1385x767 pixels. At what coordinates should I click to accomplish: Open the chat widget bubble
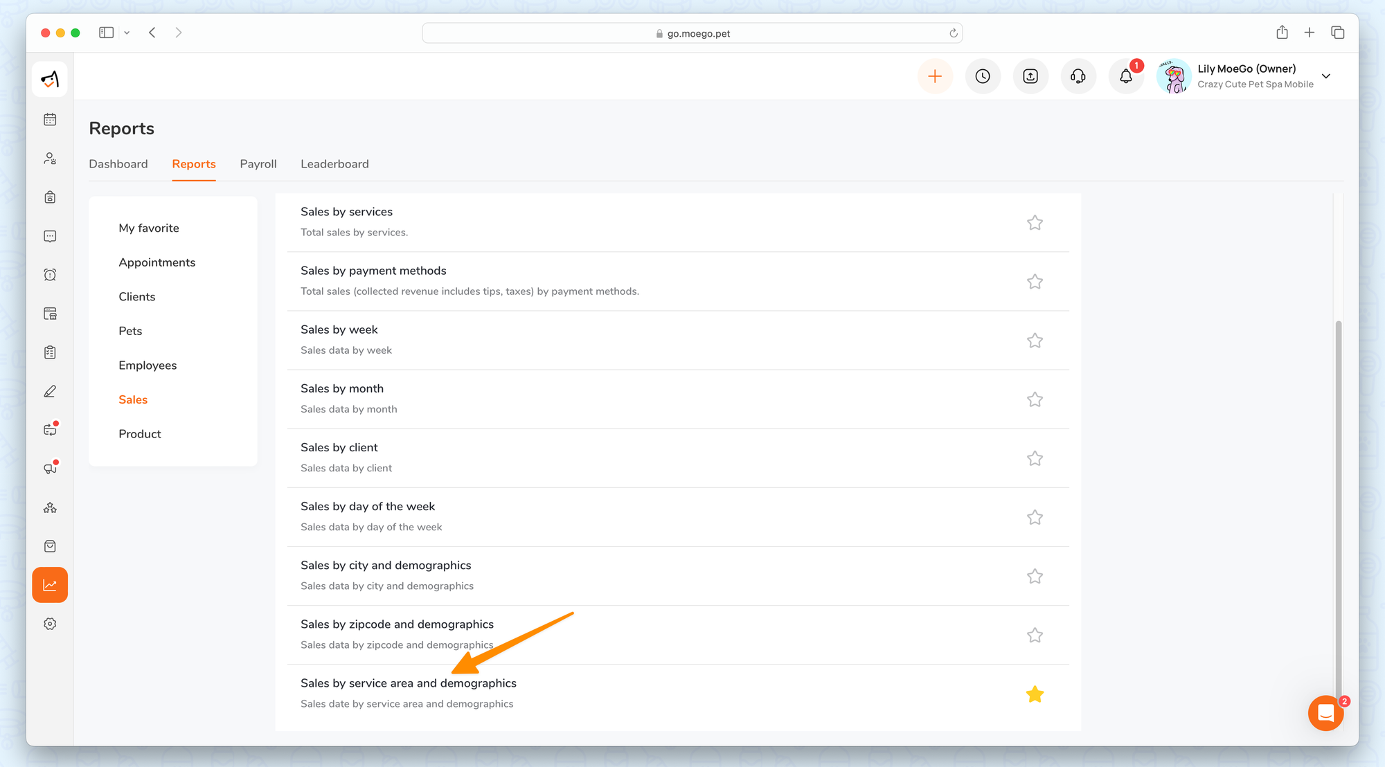click(1325, 712)
